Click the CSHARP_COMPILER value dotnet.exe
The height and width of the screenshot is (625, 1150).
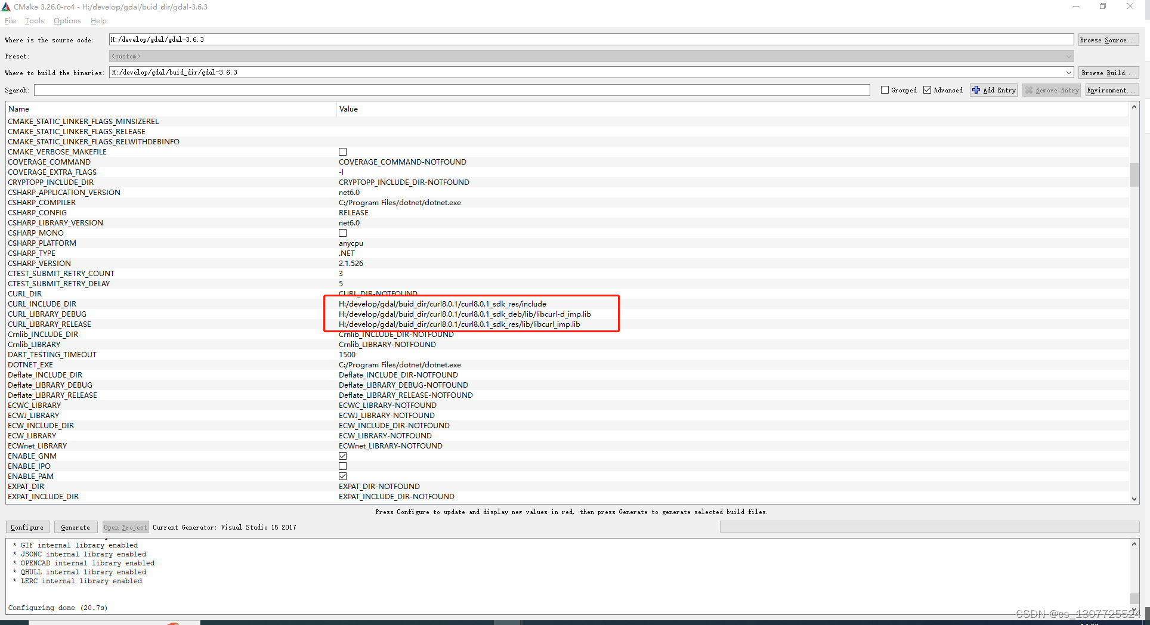400,203
